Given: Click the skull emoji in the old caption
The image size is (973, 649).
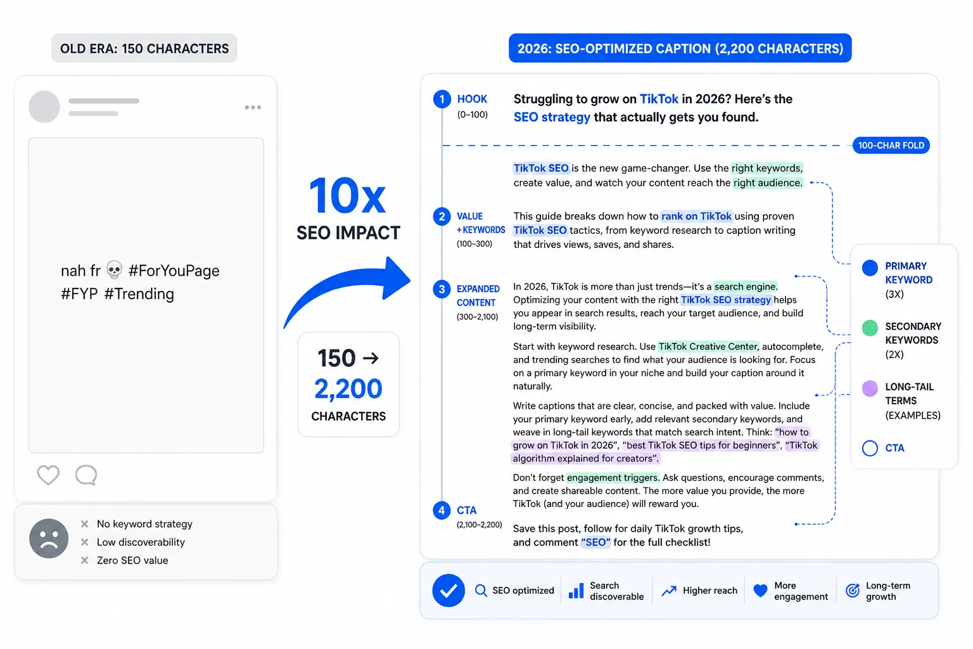Looking at the screenshot, I should pyautogui.click(x=114, y=271).
